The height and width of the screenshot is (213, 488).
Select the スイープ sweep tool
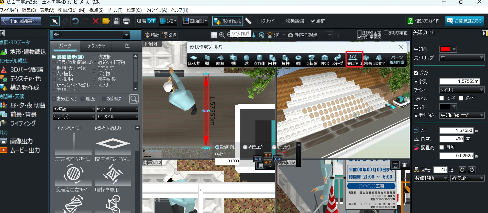[x=337, y=60]
